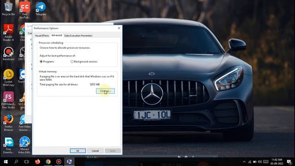The image size is (295, 166).
Task: Click the Performance Options title text
Action: tap(46, 28)
